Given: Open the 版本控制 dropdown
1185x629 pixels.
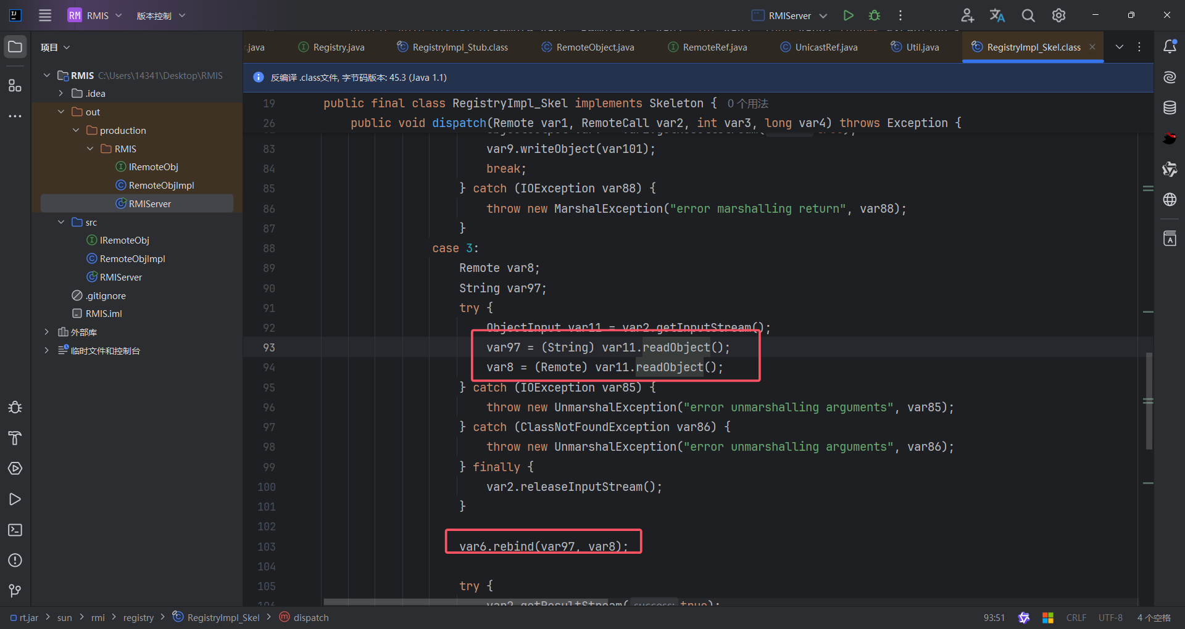Looking at the screenshot, I should (x=160, y=15).
